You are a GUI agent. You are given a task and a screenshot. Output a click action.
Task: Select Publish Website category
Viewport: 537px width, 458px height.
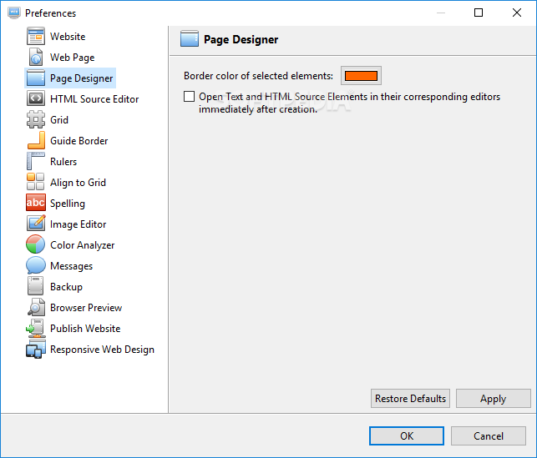tap(85, 329)
